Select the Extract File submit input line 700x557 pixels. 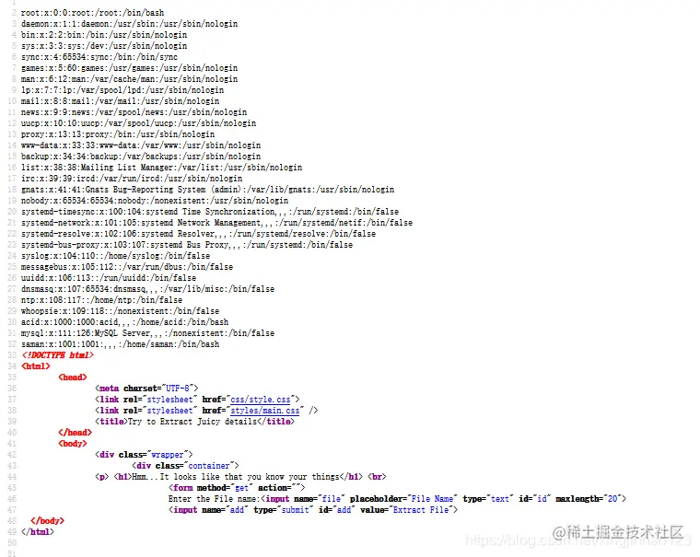313,510
